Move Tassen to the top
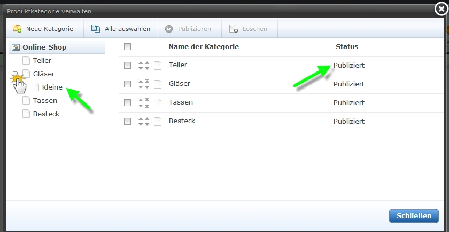The width and height of the screenshot is (449, 232). pyautogui.click(x=147, y=99)
